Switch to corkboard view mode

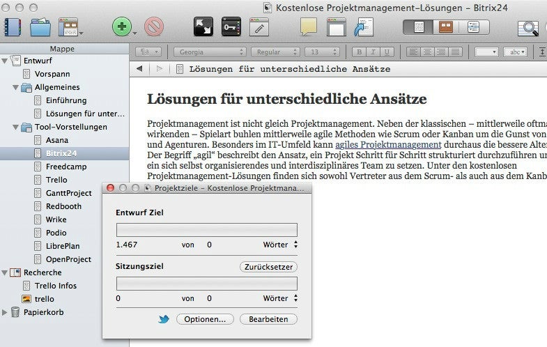(445, 27)
